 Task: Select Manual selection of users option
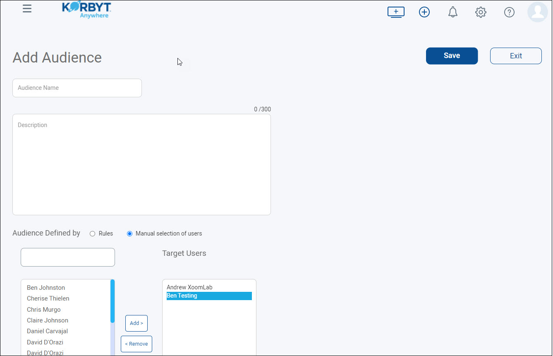point(129,233)
